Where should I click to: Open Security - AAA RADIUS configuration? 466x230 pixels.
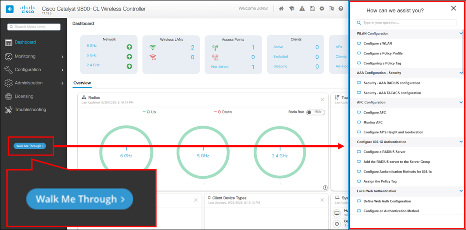(x=392, y=83)
